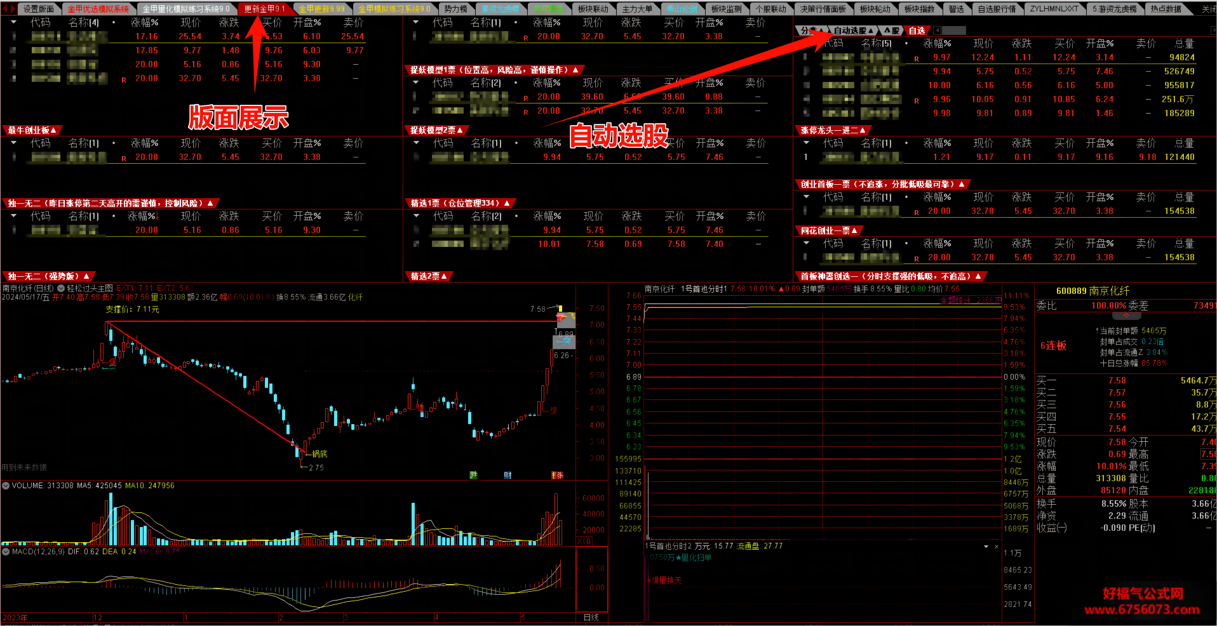
Task: Click the circular icon beside VOLUME indicator
Action: pyautogui.click(x=6, y=486)
